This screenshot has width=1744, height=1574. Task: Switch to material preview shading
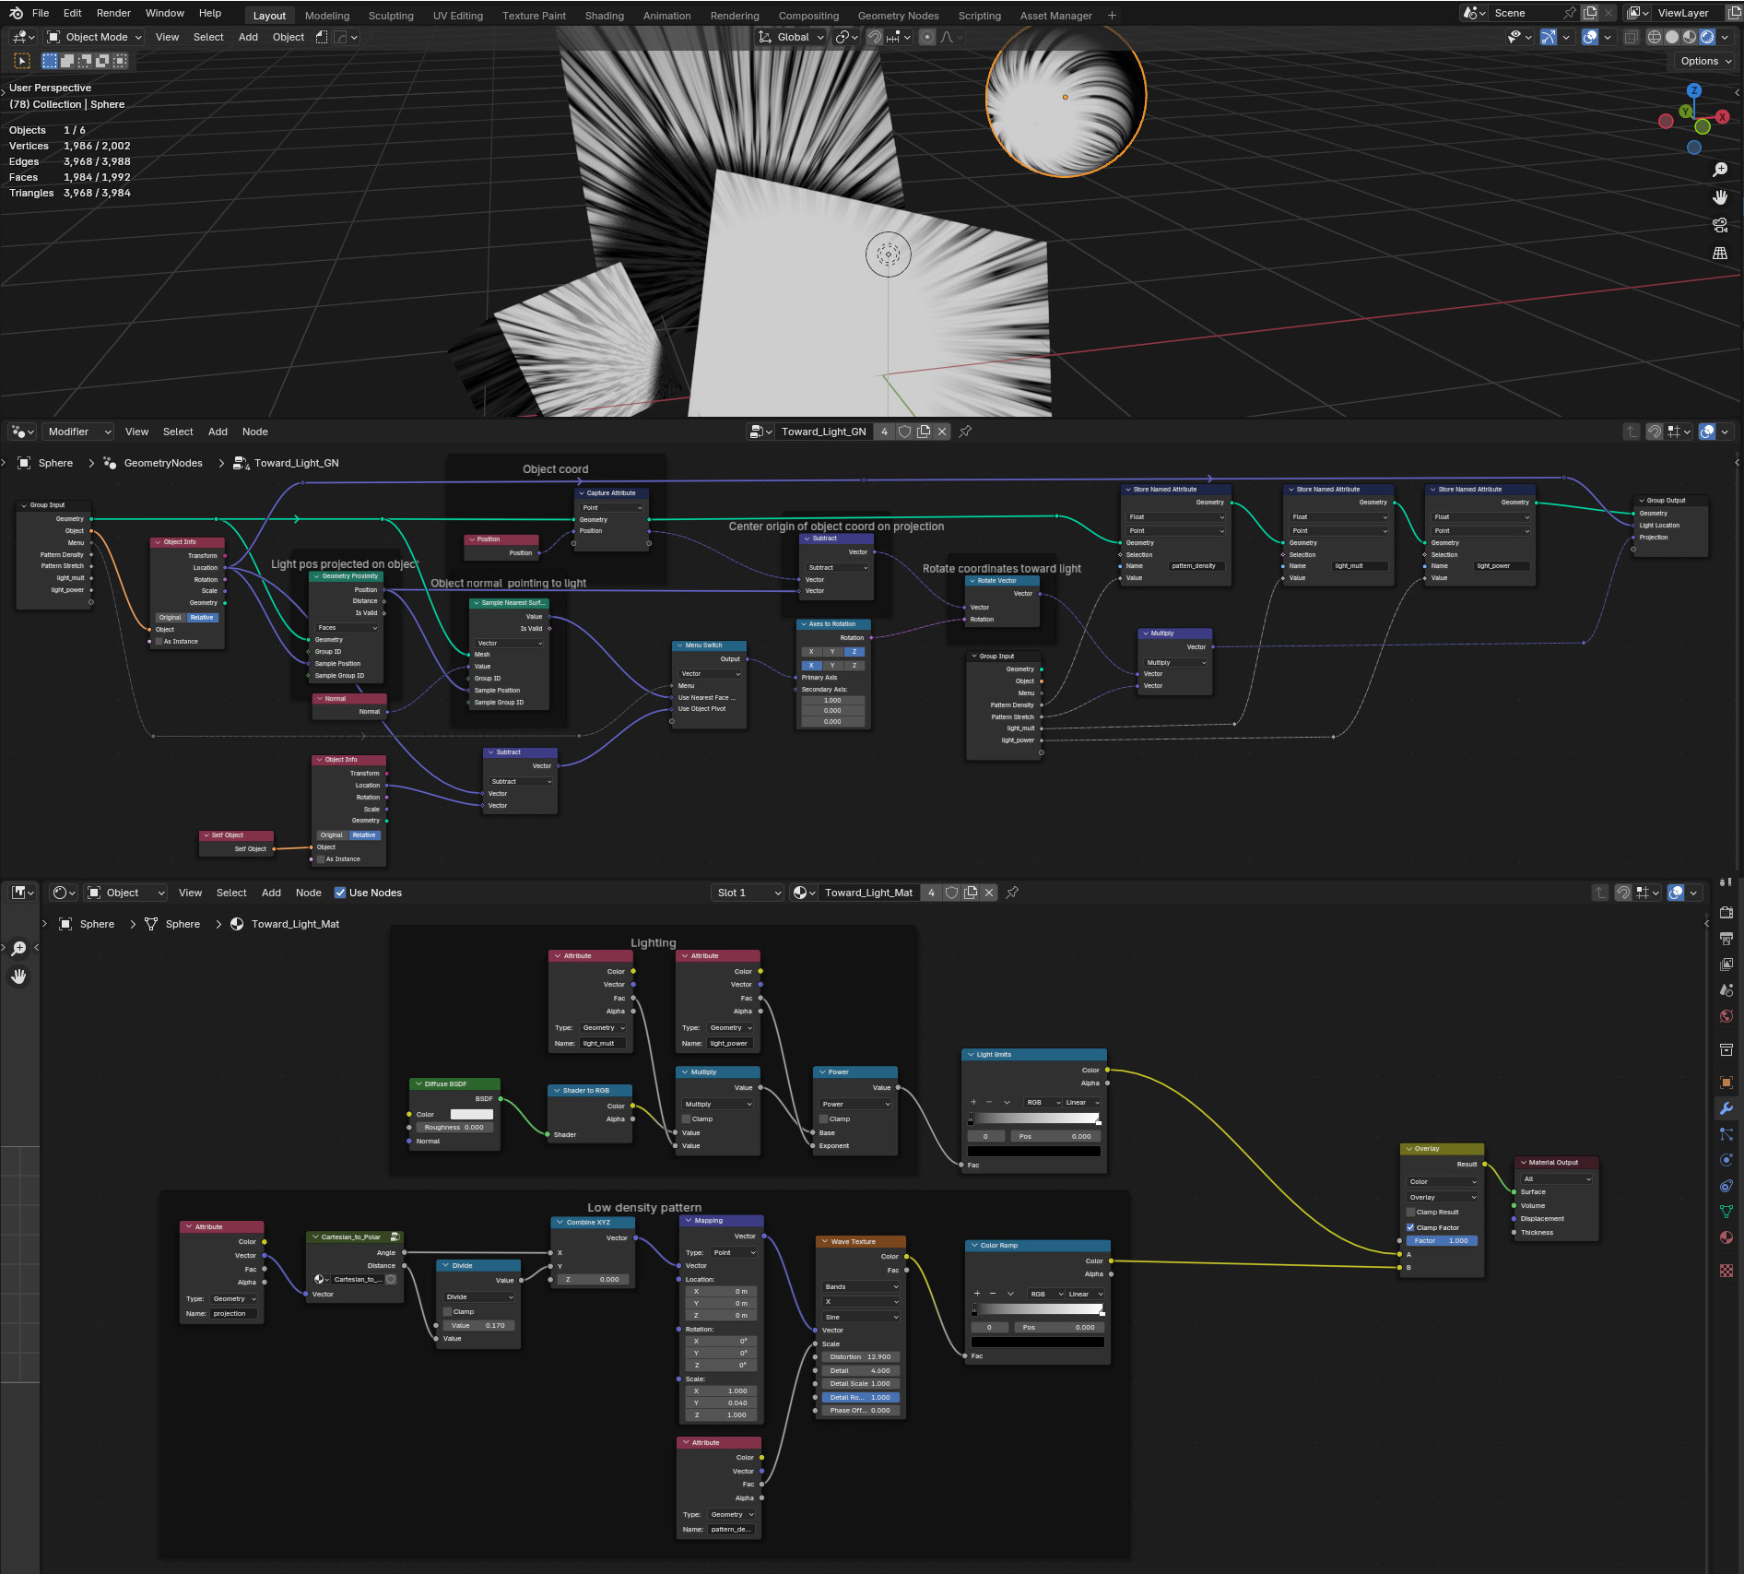point(1690,37)
